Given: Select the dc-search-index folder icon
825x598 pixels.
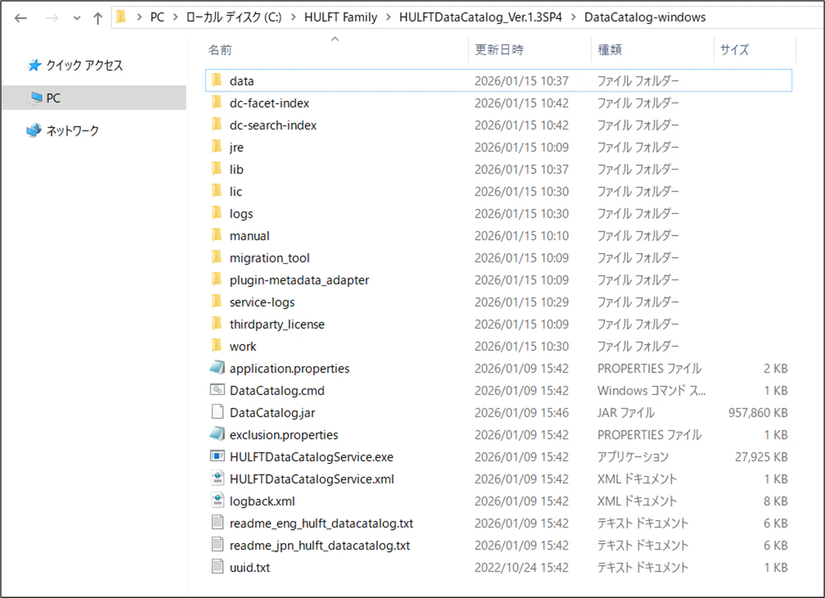Looking at the screenshot, I should [216, 125].
